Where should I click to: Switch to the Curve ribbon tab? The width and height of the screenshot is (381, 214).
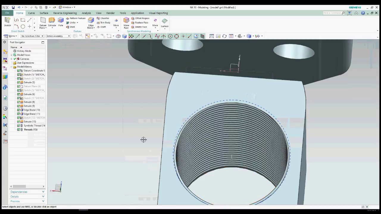click(x=31, y=13)
